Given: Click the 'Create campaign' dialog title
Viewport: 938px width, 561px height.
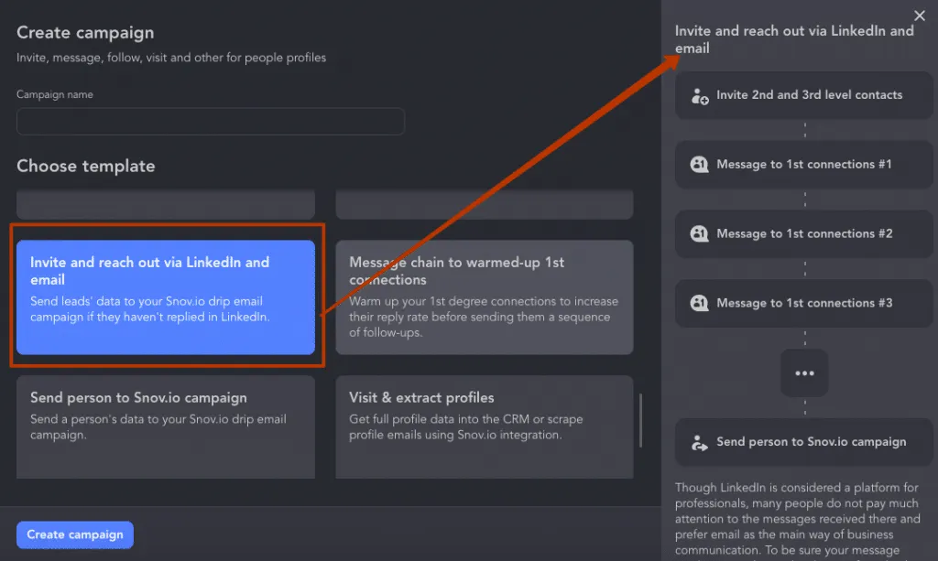Looking at the screenshot, I should (x=85, y=32).
